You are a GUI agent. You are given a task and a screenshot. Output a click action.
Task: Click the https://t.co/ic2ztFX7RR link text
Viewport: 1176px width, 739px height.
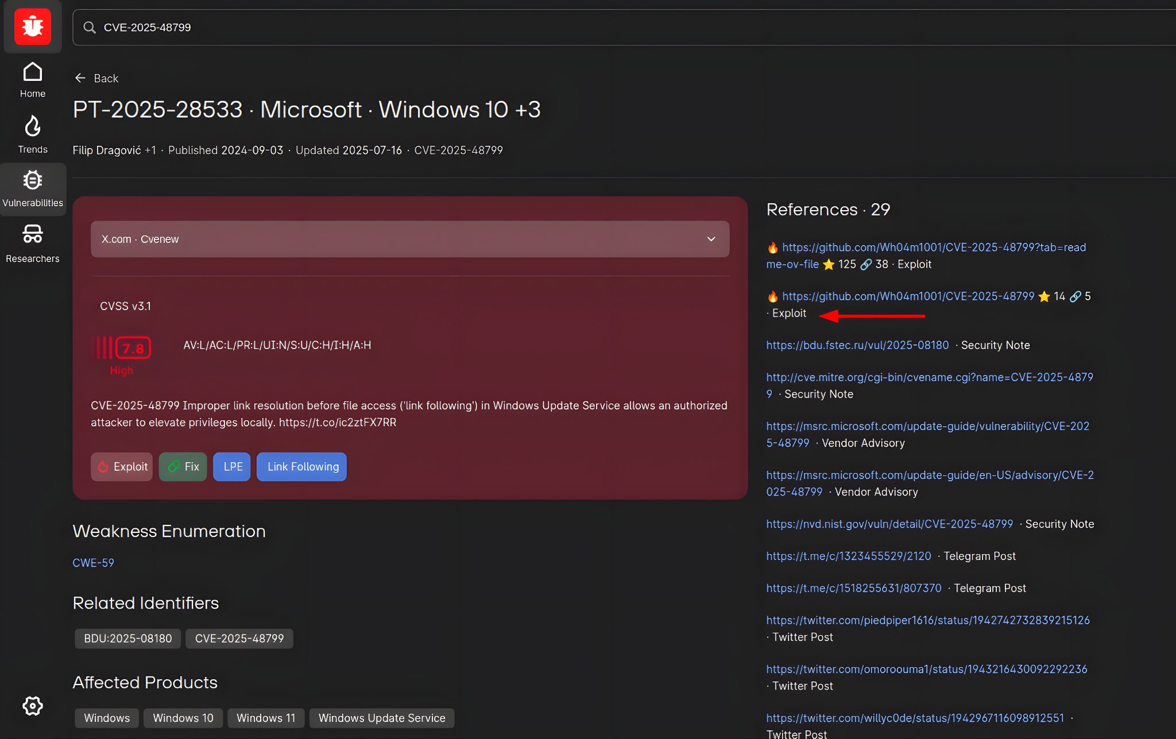click(x=338, y=422)
